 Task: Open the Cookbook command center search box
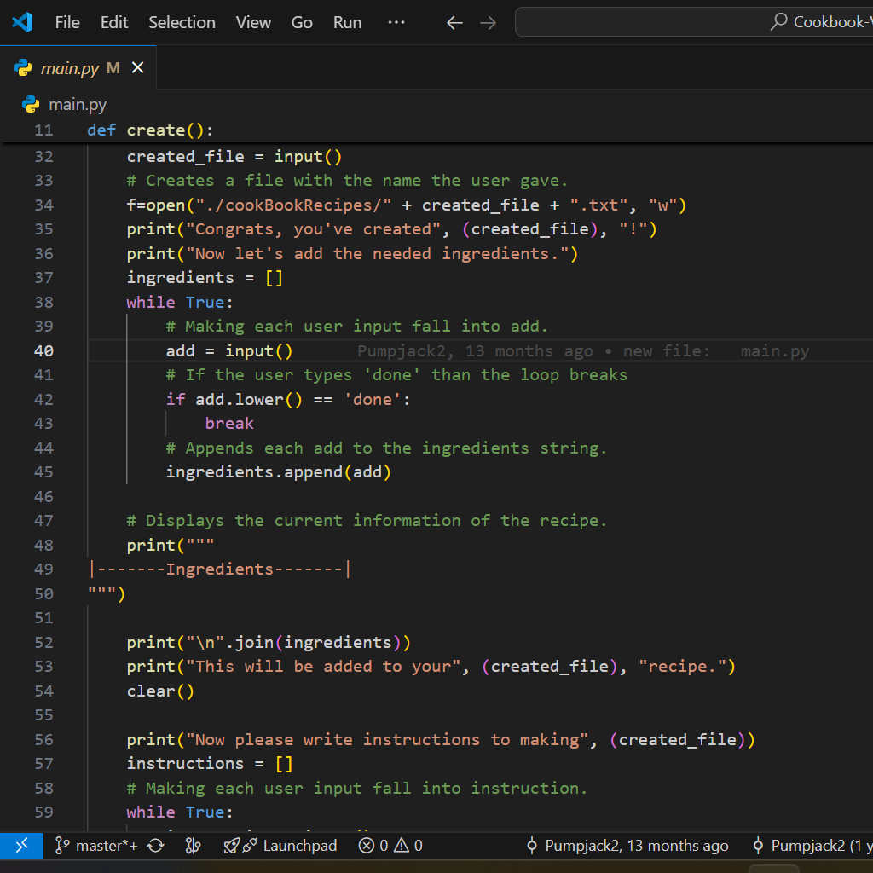694,21
